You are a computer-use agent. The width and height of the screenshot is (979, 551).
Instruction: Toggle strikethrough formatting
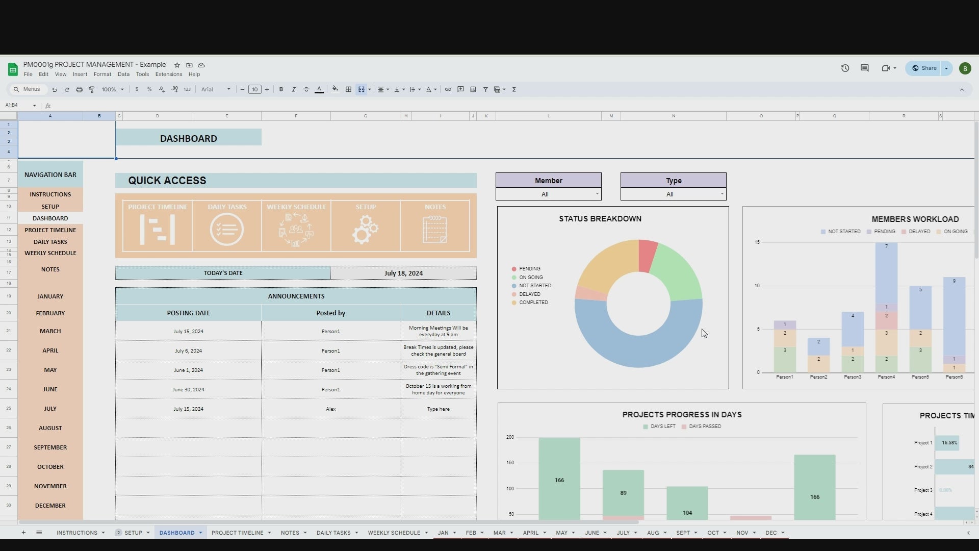306,89
